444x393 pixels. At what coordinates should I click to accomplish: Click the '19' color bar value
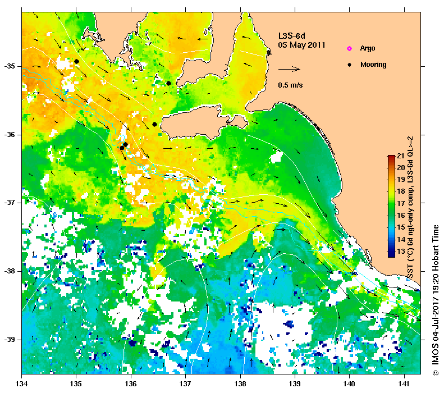point(401,180)
